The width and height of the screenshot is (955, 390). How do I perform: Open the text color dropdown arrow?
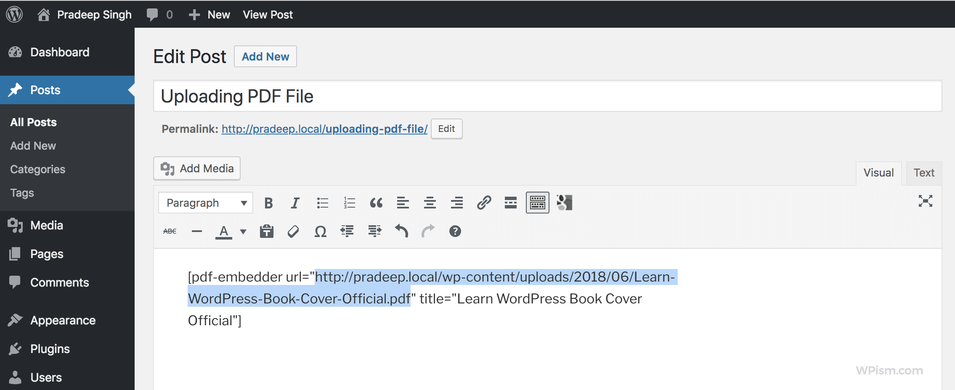(x=243, y=232)
